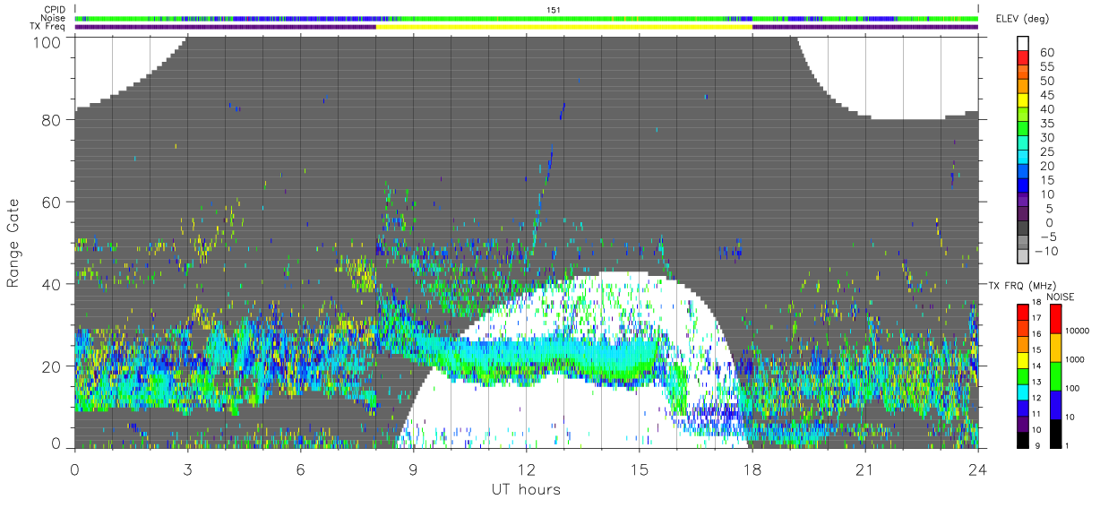
Task: Click the 12 label on TX FRQ colorbar
Action: [x=1036, y=399]
